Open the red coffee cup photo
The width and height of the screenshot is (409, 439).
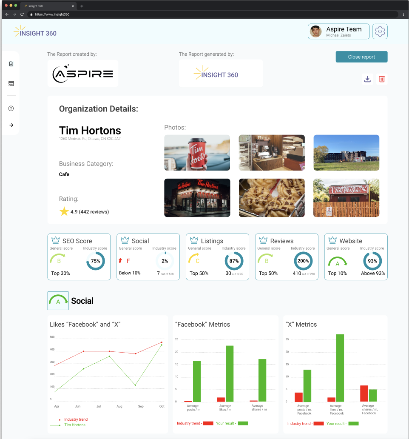click(x=197, y=153)
